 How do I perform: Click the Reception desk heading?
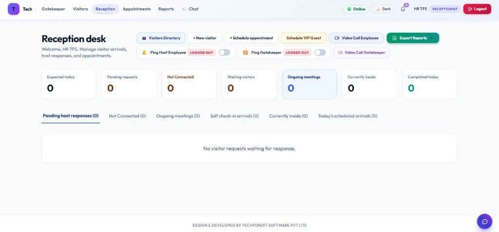pyautogui.click(x=74, y=39)
